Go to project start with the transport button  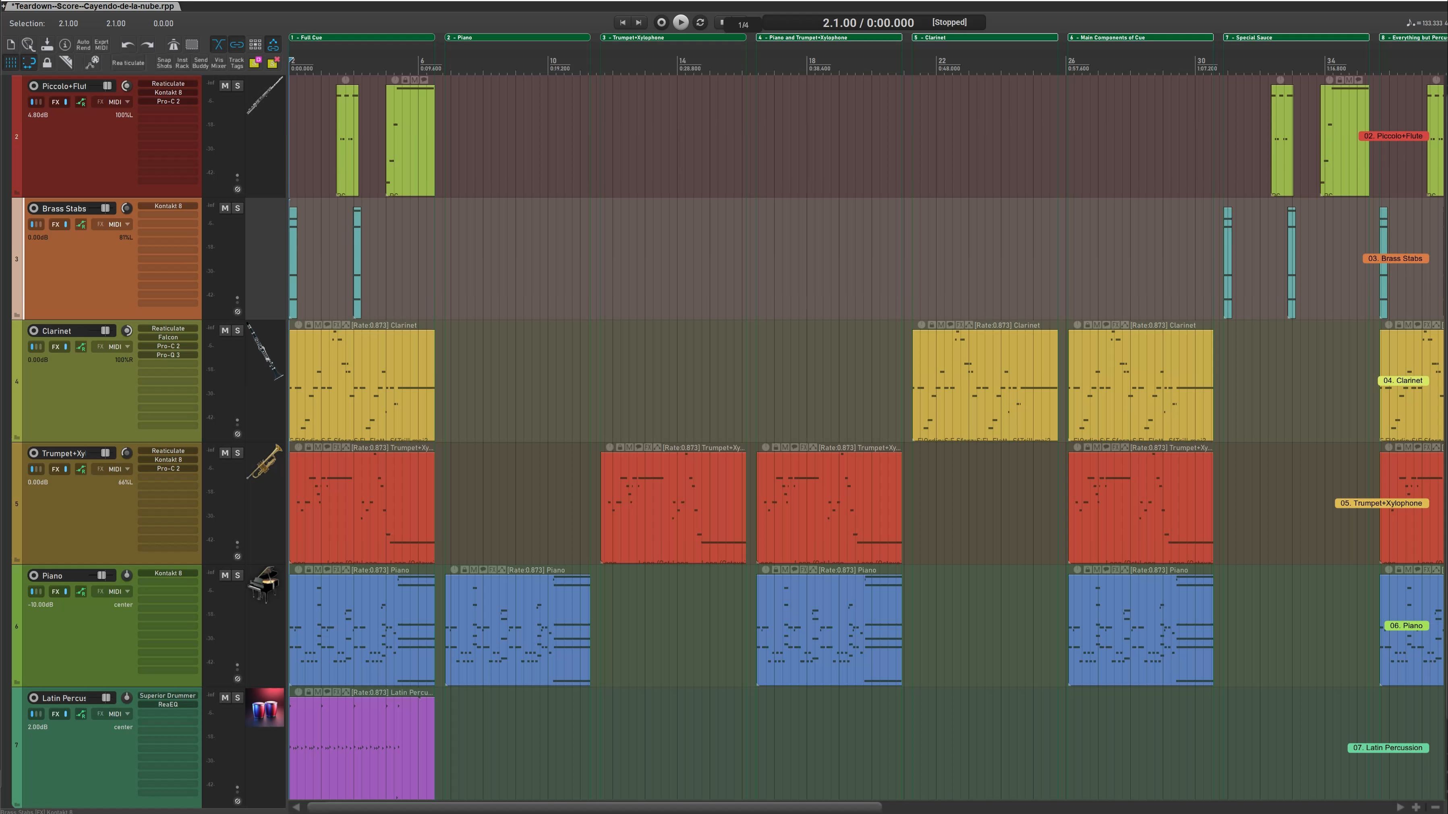pos(622,23)
